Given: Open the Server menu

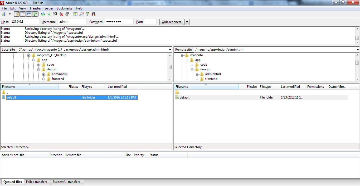Looking at the screenshot, I should 49,8.
